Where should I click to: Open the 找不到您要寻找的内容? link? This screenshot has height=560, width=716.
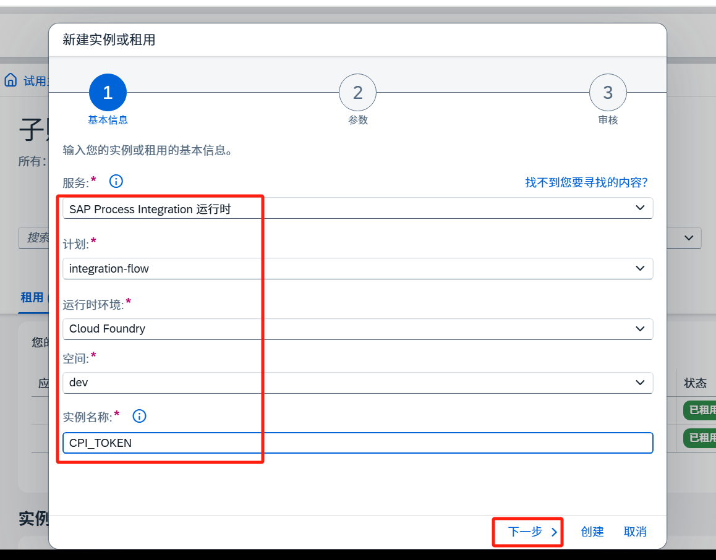(x=586, y=182)
